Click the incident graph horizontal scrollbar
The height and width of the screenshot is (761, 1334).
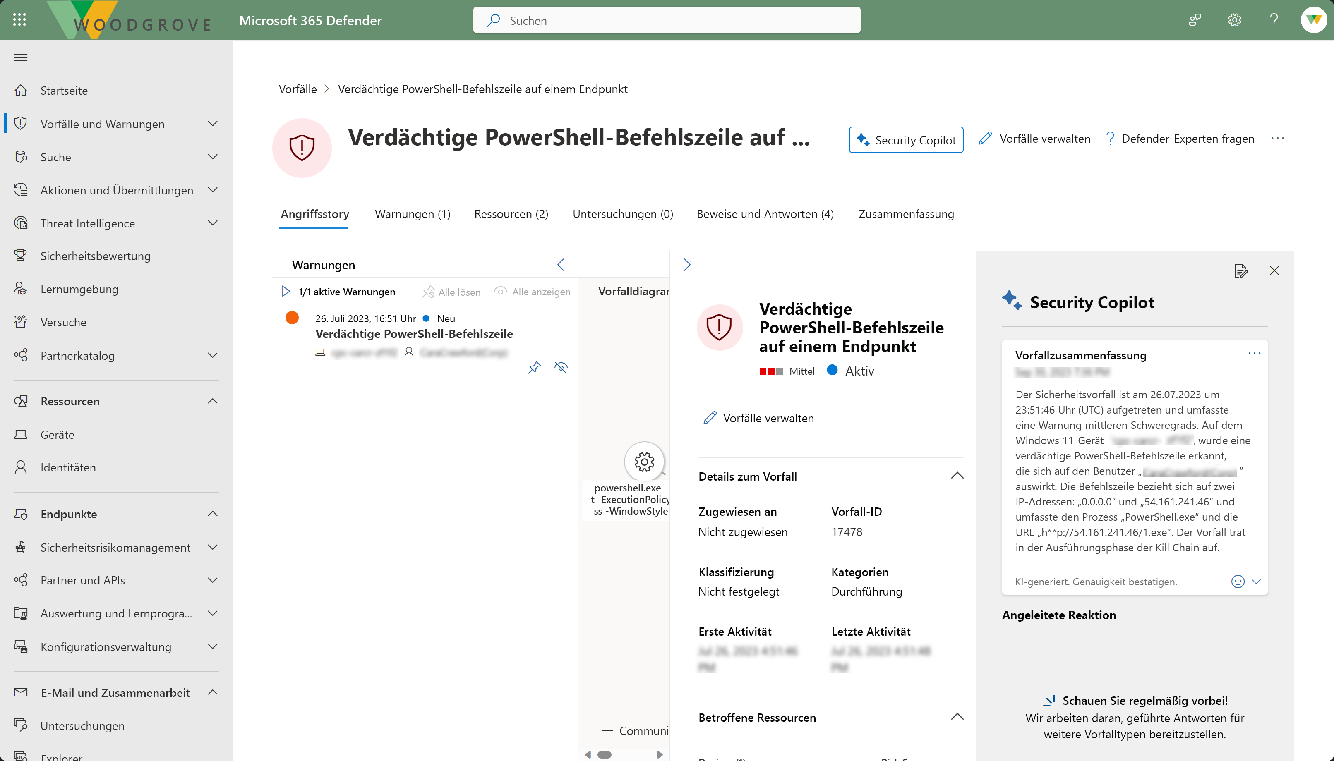[x=605, y=754]
